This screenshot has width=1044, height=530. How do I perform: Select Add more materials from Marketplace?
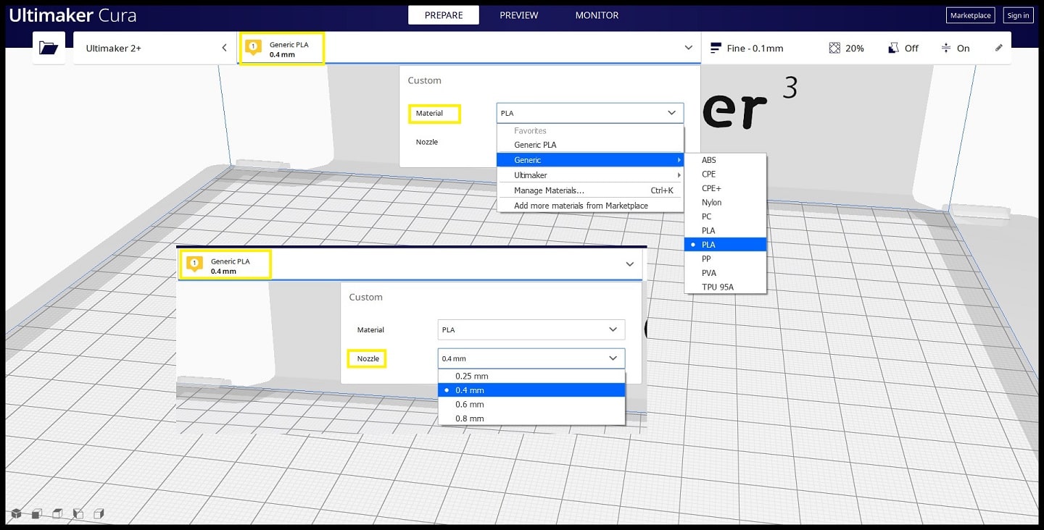point(590,206)
